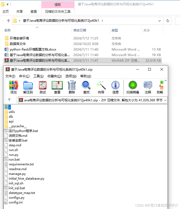Open the Wizard (向导) wand icon
The width and height of the screenshot is (180, 209).
pos(101,87)
